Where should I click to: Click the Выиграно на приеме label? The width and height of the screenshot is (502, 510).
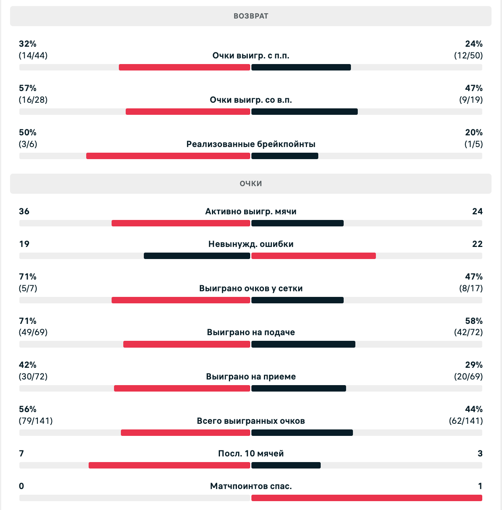pyautogui.click(x=251, y=377)
